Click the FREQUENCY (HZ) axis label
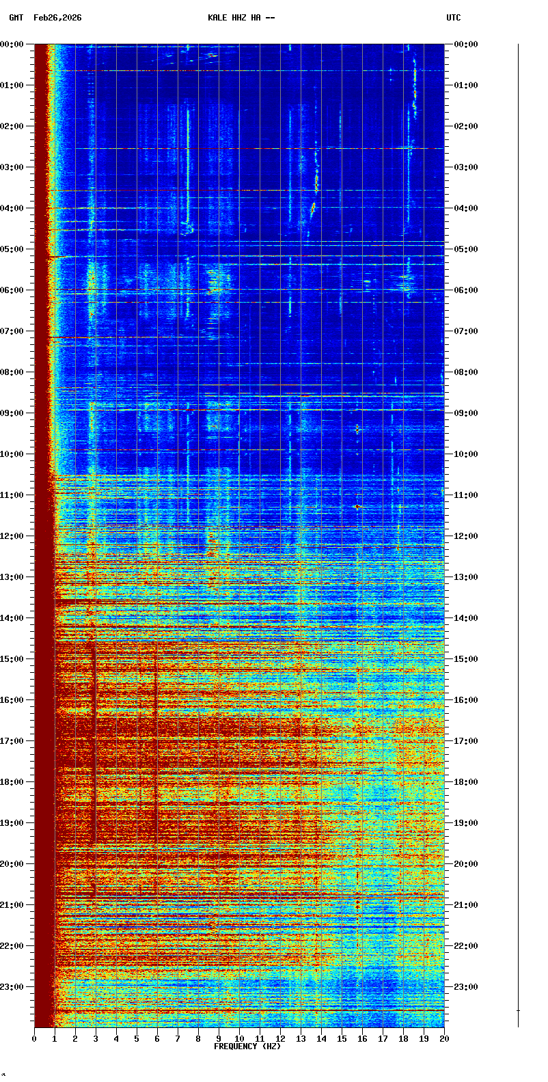The width and height of the screenshot is (548, 1082). coord(247,1046)
